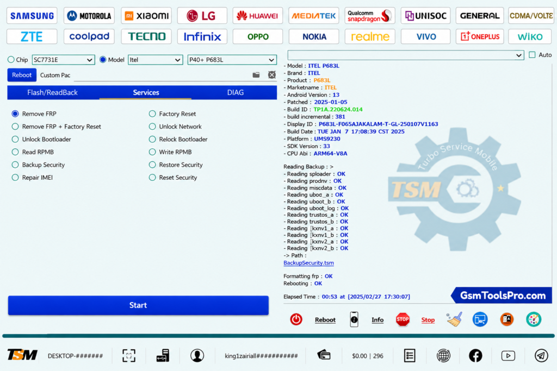Open the CDMA/VOLTE section tab
Image resolution: width=557 pixels, height=371 pixels.
click(x=531, y=16)
